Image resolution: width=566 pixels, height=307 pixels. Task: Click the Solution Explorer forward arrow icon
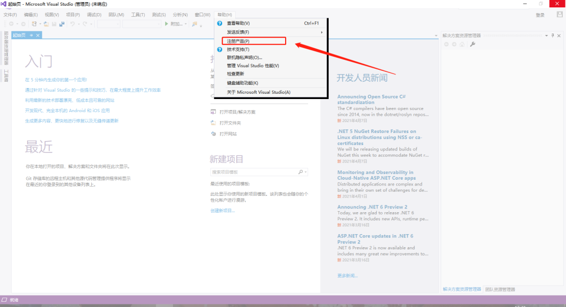click(x=454, y=44)
